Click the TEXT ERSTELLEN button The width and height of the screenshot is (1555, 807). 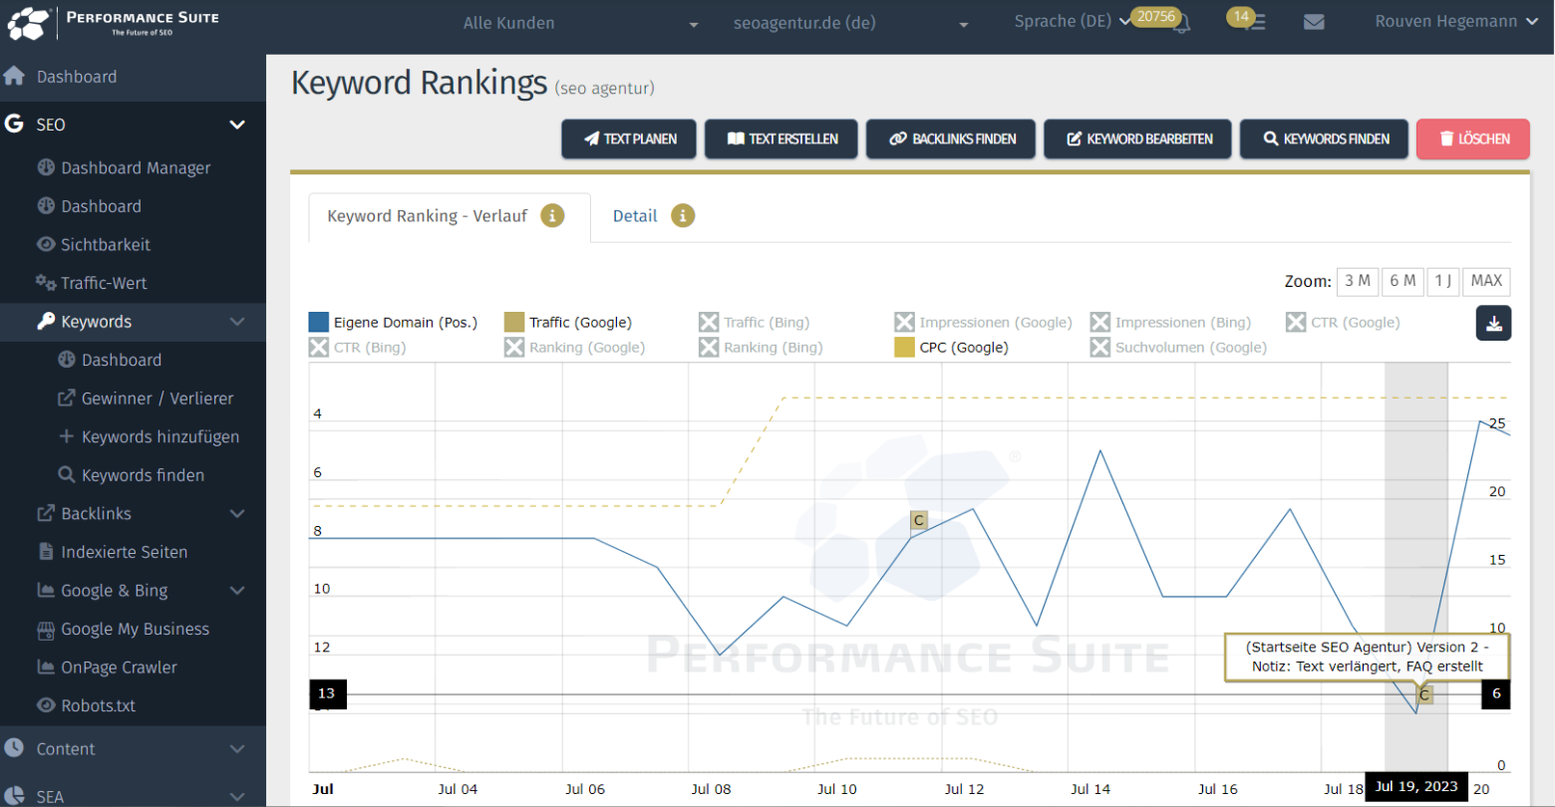click(x=782, y=138)
